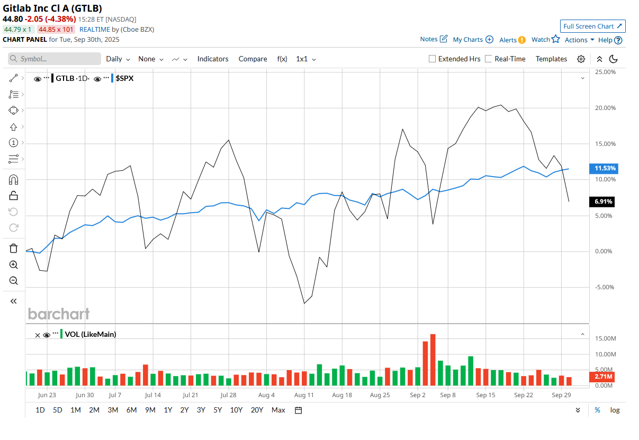This screenshot has width=639, height=440.
Task: Open the None dropdown
Action: pos(151,59)
